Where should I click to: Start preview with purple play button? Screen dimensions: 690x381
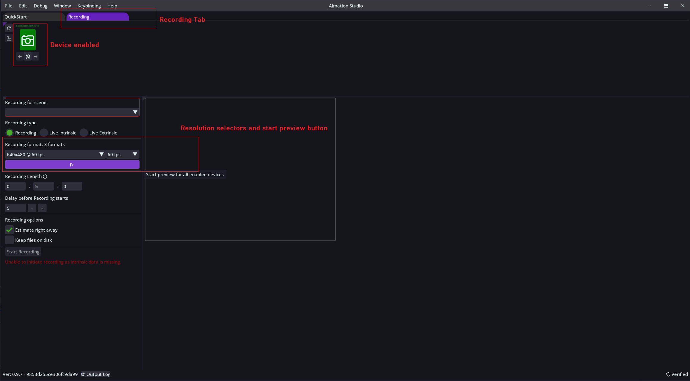coord(72,165)
